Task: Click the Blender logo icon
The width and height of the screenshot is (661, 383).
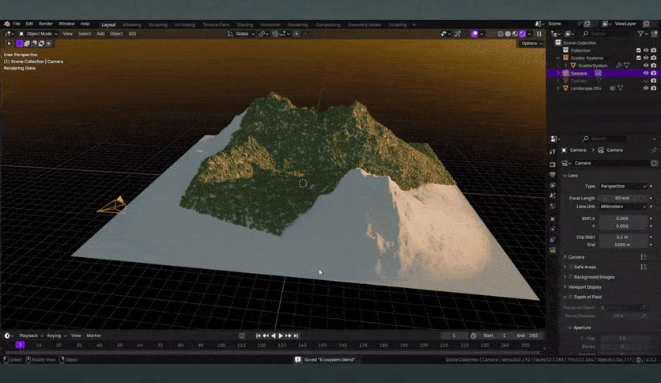Action: pos(7,24)
